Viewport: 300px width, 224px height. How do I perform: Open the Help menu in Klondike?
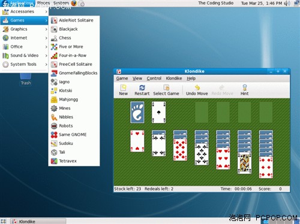click(x=191, y=78)
